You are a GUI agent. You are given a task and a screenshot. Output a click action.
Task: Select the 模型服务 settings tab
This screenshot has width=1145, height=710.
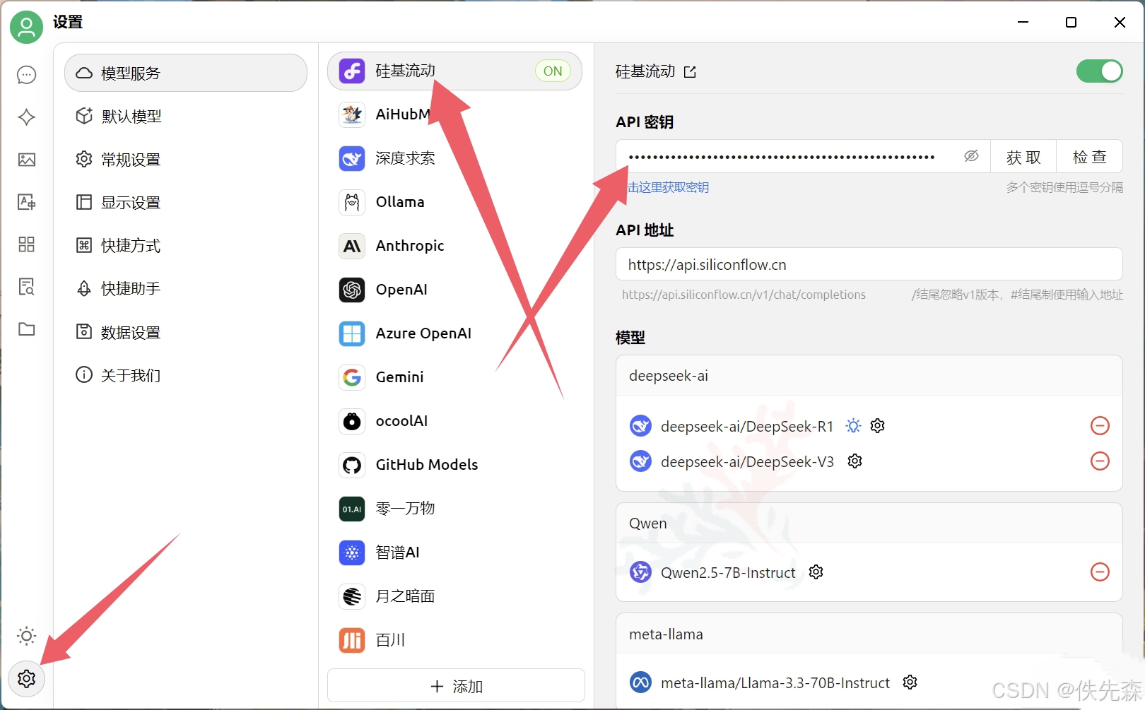pyautogui.click(x=186, y=73)
